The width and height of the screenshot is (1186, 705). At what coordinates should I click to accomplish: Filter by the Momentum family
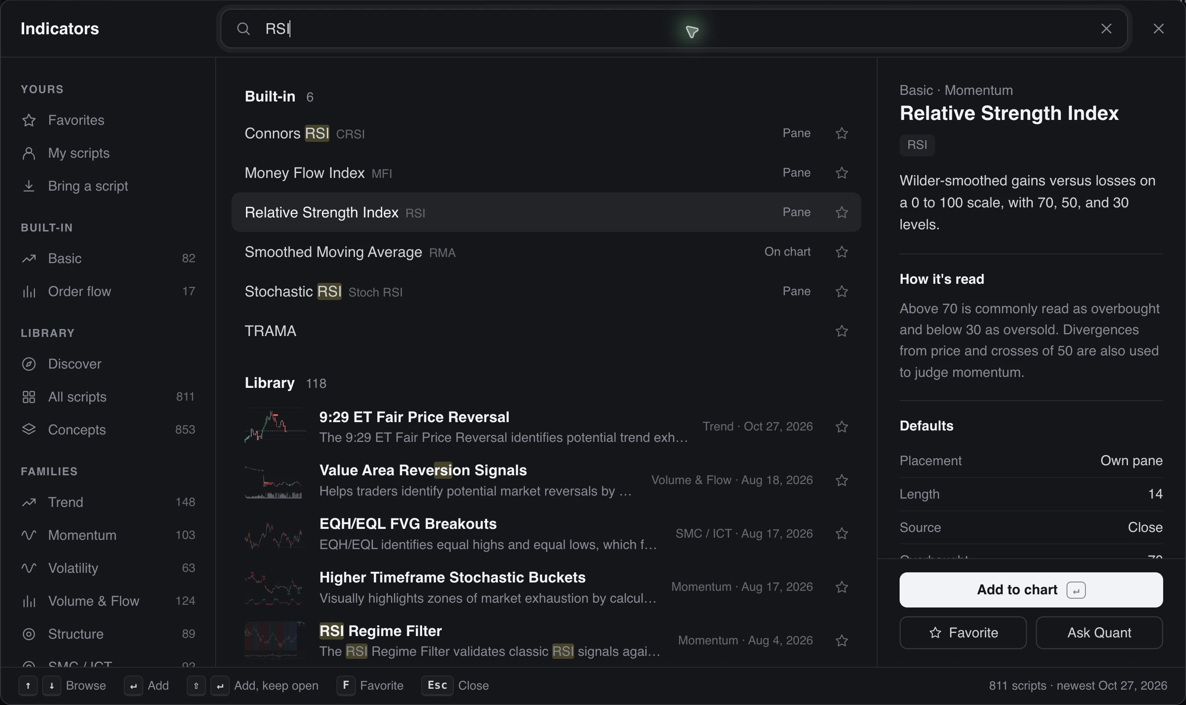pos(108,535)
